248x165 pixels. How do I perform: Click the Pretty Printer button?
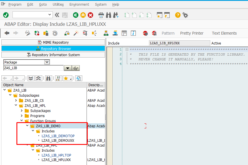point(192,33)
